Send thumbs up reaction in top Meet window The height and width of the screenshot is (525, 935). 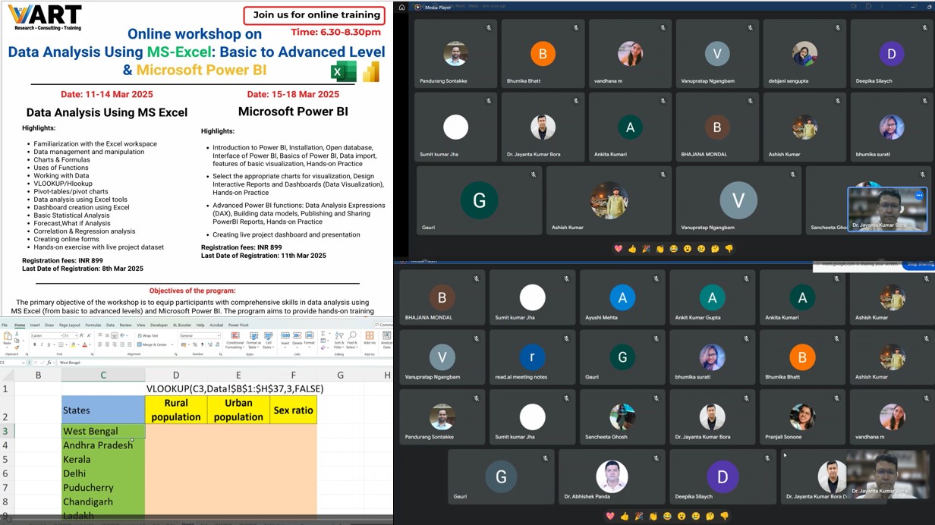632,249
